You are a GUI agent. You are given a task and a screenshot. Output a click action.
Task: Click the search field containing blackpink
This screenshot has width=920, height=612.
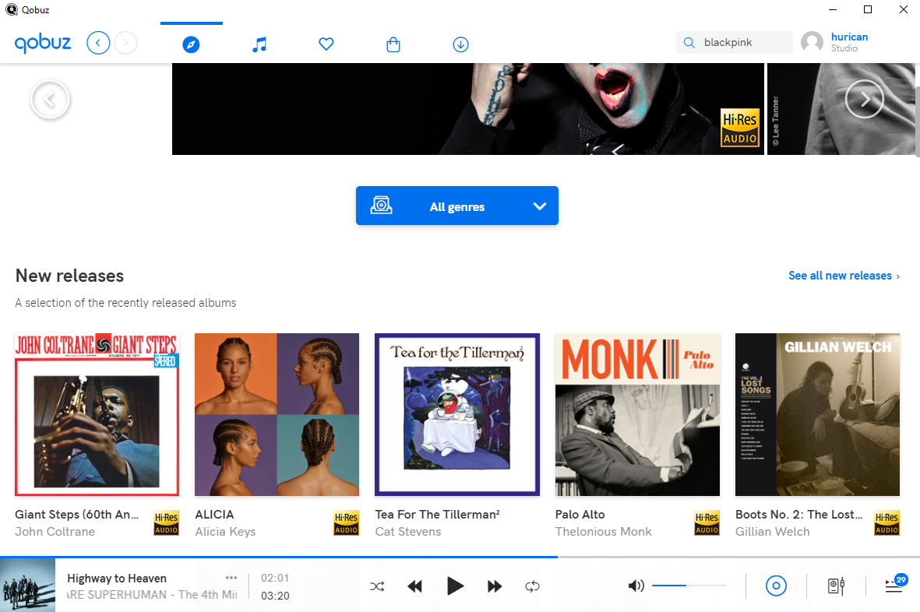[735, 42]
